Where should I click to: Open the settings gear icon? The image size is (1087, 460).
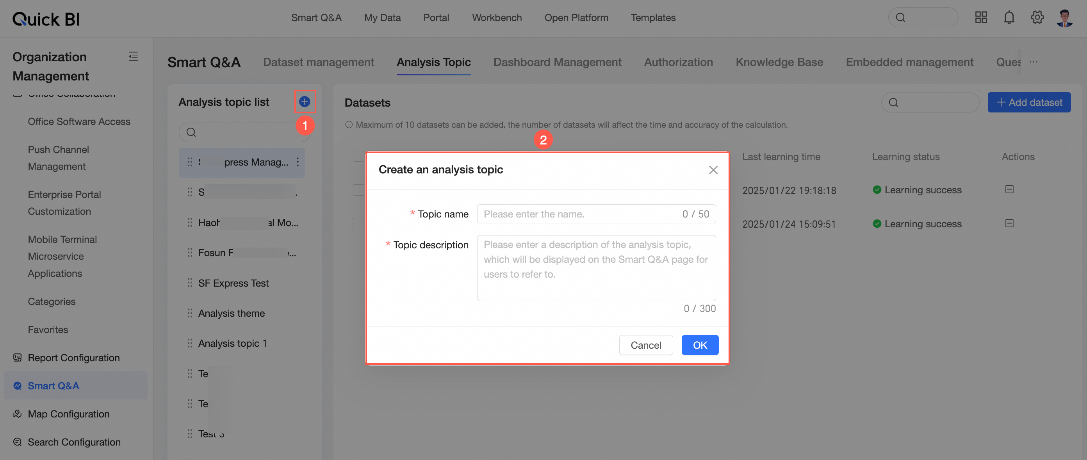pyautogui.click(x=1037, y=17)
